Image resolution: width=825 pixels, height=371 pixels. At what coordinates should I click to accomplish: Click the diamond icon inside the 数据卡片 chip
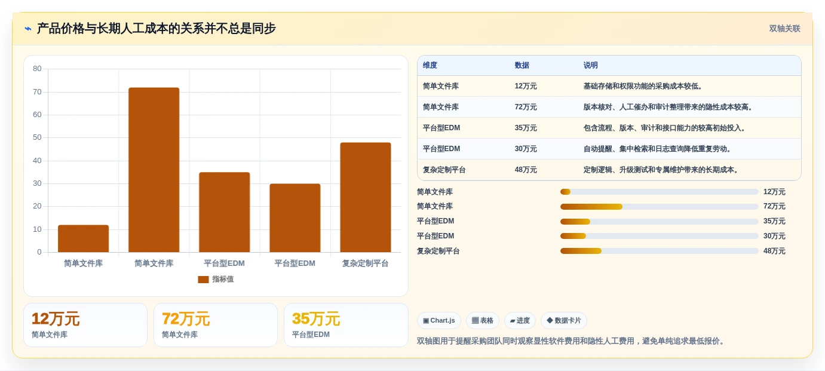click(x=550, y=321)
